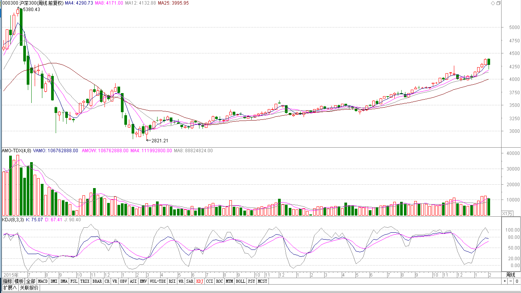Select the red KDJ indicator tab

coord(199,281)
